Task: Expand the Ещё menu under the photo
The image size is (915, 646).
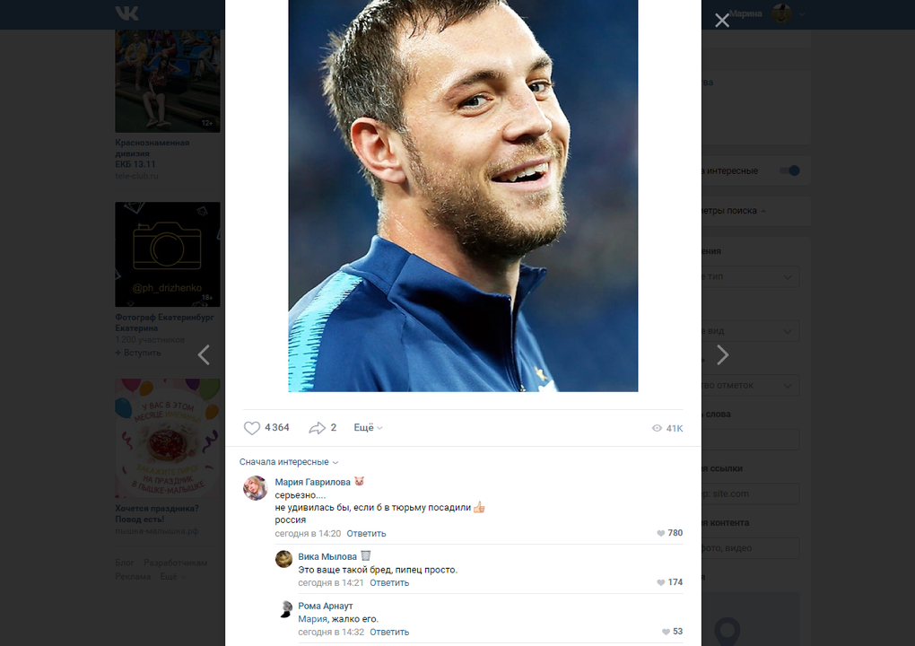Action: pyautogui.click(x=368, y=428)
